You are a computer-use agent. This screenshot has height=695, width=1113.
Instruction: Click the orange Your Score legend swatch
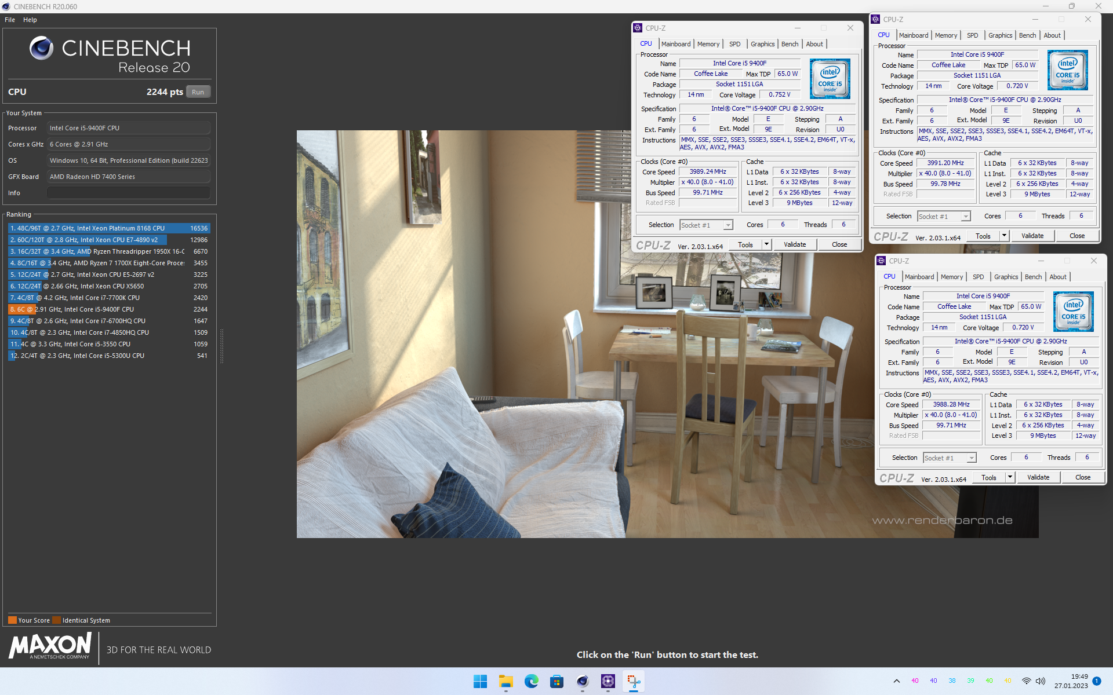[x=12, y=620]
